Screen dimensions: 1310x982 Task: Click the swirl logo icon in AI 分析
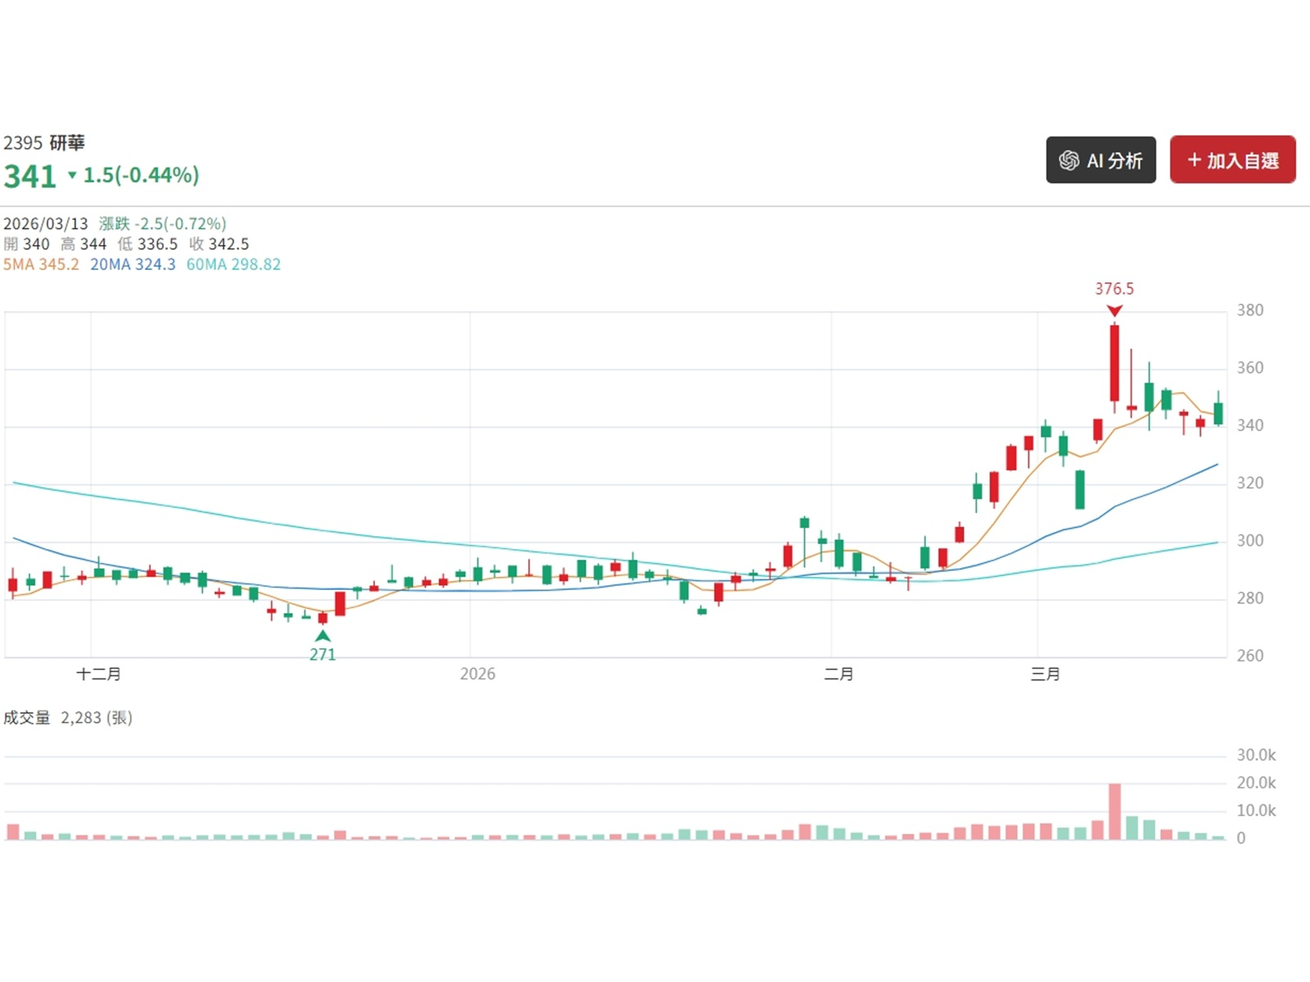click(x=1068, y=160)
